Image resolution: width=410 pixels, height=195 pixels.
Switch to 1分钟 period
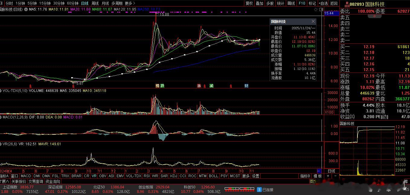pyautogui.click(x=20, y=3)
